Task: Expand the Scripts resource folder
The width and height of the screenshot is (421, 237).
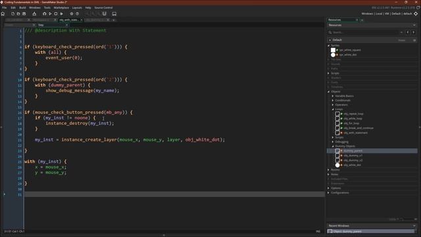Action: (x=328, y=73)
